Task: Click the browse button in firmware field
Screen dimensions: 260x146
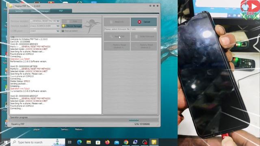Action: click(x=155, y=29)
